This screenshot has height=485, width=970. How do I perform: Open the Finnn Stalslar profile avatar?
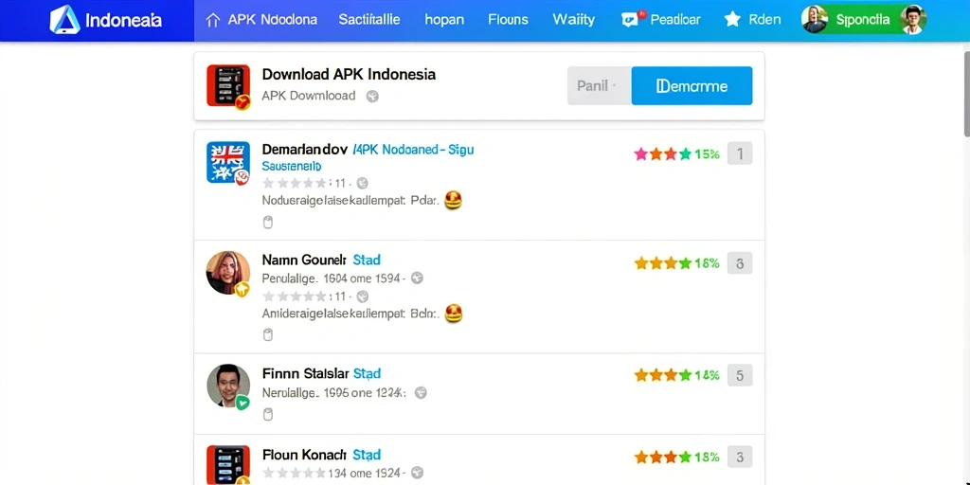tap(228, 386)
